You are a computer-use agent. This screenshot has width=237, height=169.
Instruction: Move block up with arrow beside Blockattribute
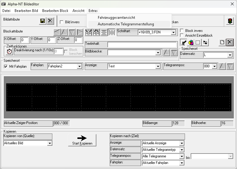coord(65,32)
